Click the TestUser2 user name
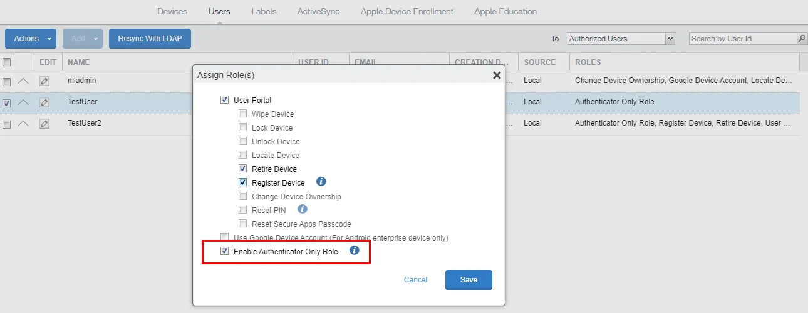 (85, 123)
